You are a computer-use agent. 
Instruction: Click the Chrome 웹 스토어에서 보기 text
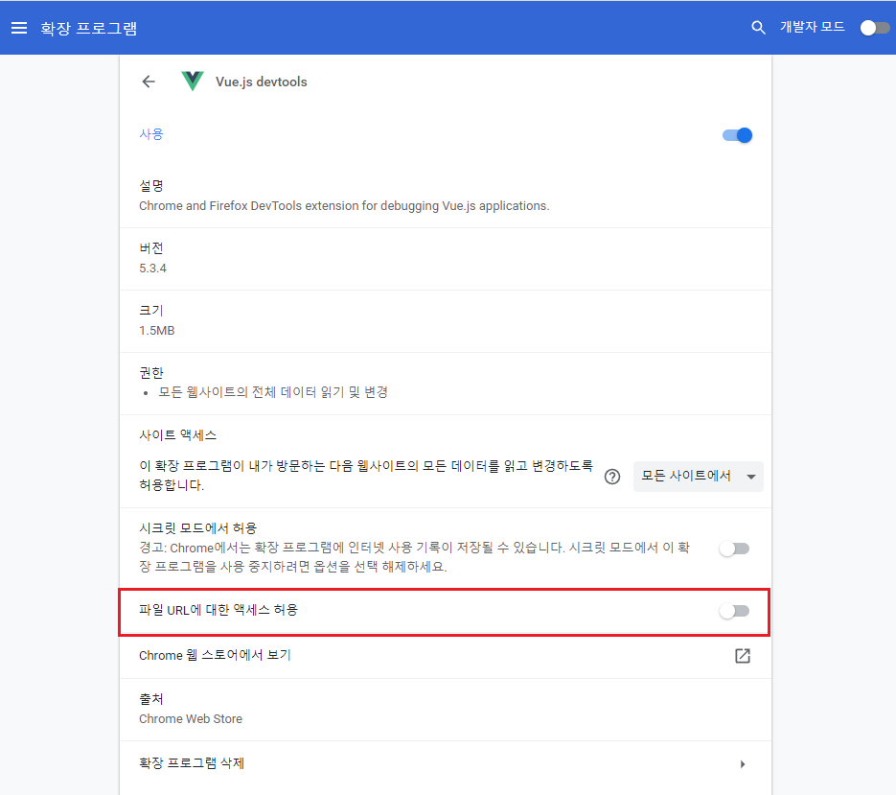coord(215,656)
